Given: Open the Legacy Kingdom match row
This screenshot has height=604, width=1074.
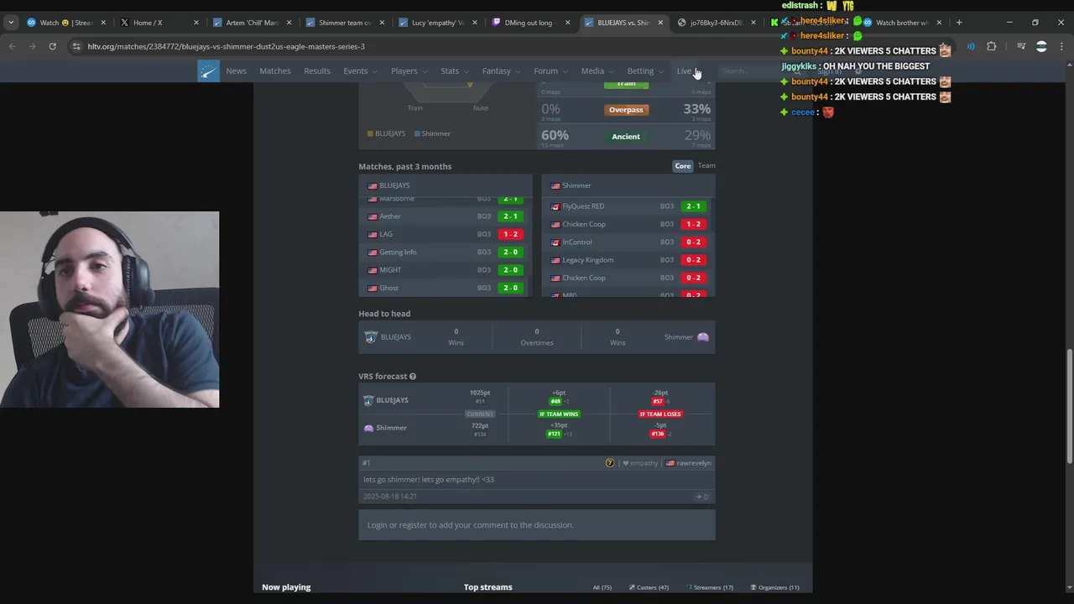Looking at the screenshot, I should [x=628, y=260].
